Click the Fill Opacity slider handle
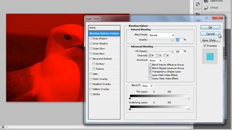The width and height of the screenshot is (232, 130). pyautogui.click(x=173, y=51)
